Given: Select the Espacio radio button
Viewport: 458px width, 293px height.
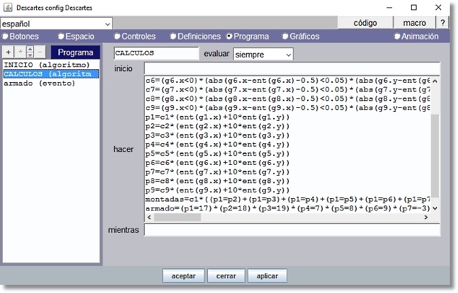Looking at the screenshot, I should pos(61,37).
